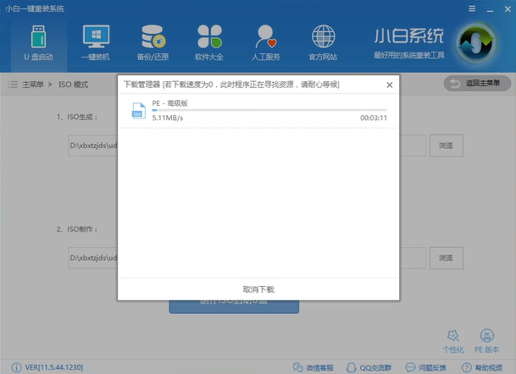Screen dimensions: 516x374
Task: Click the 主菜单 breadcrumb item
Action: coord(32,85)
